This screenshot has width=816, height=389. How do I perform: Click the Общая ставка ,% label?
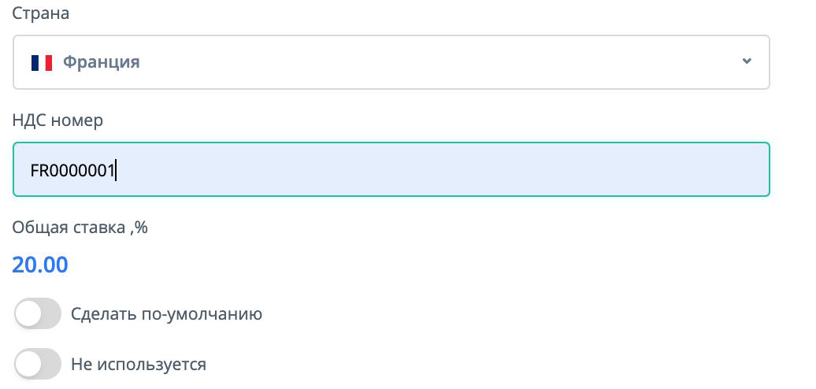[80, 228]
